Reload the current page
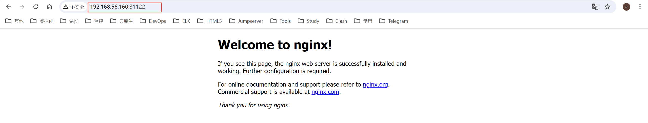 pyautogui.click(x=36, y=7)
